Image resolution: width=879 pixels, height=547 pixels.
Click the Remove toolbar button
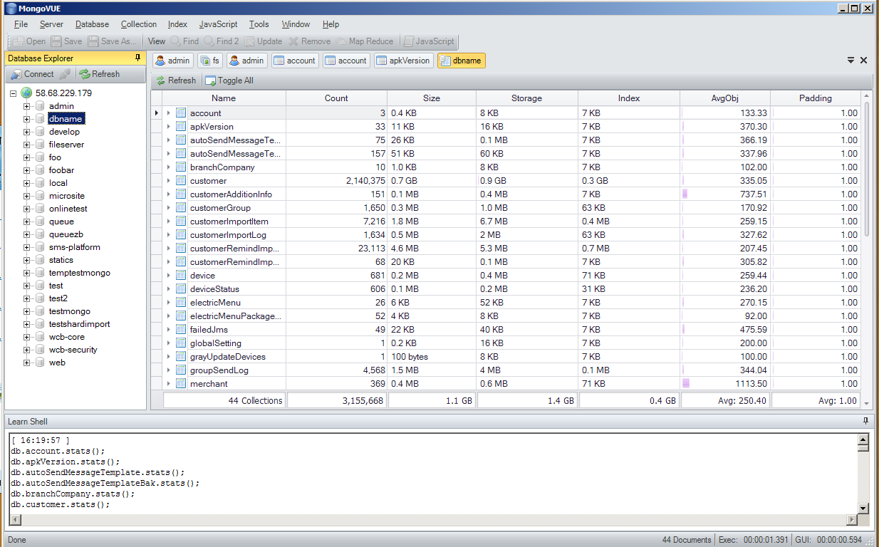coord(310,41)
